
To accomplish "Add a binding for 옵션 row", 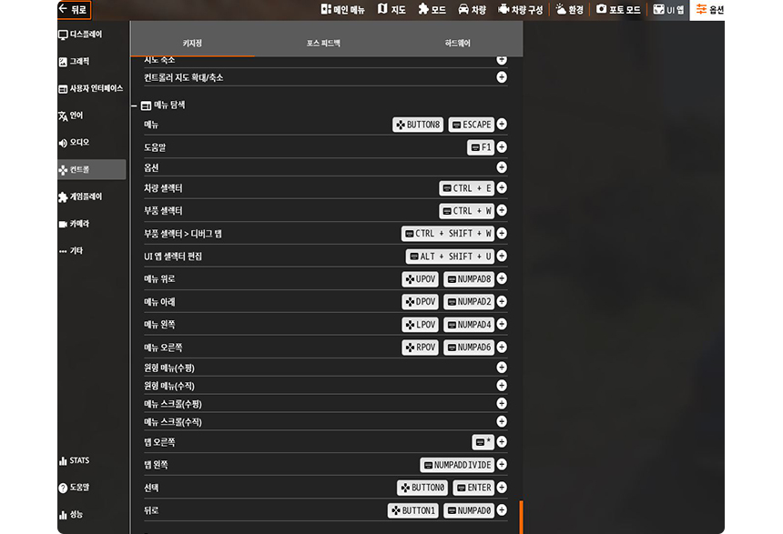I will click(x=502, y=167).
